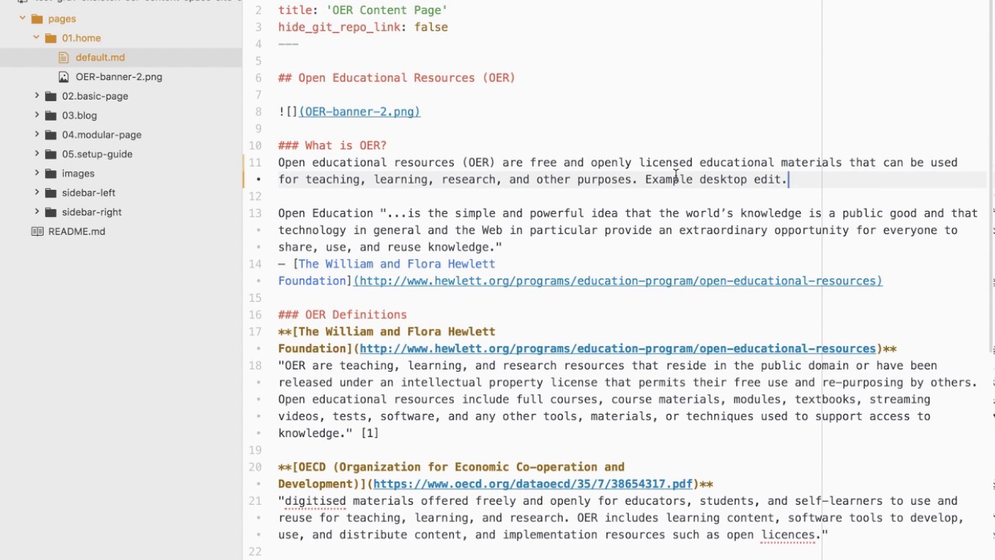Click the '### What is OER?' heading
This screenshot has height=560, width=995.
coord(333,145)
